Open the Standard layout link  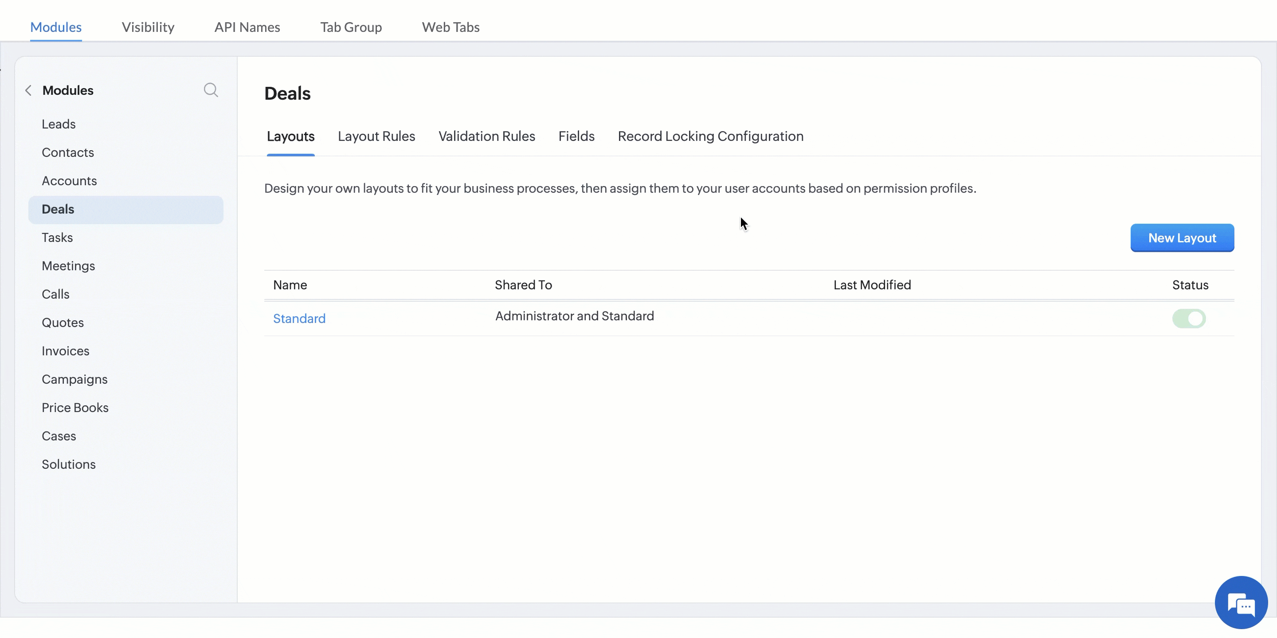(299, 319)
